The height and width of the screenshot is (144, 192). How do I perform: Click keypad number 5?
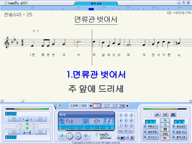[126, 121]
